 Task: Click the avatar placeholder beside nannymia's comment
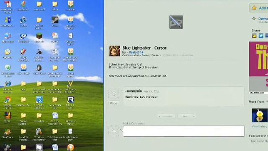tap(114, 94)
